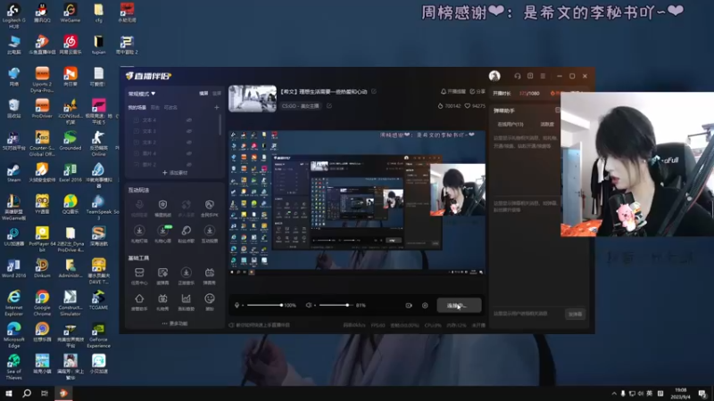Screen dimensions: 714x401
Task: Select the 在线用户 online users tab
Action: 511,124
